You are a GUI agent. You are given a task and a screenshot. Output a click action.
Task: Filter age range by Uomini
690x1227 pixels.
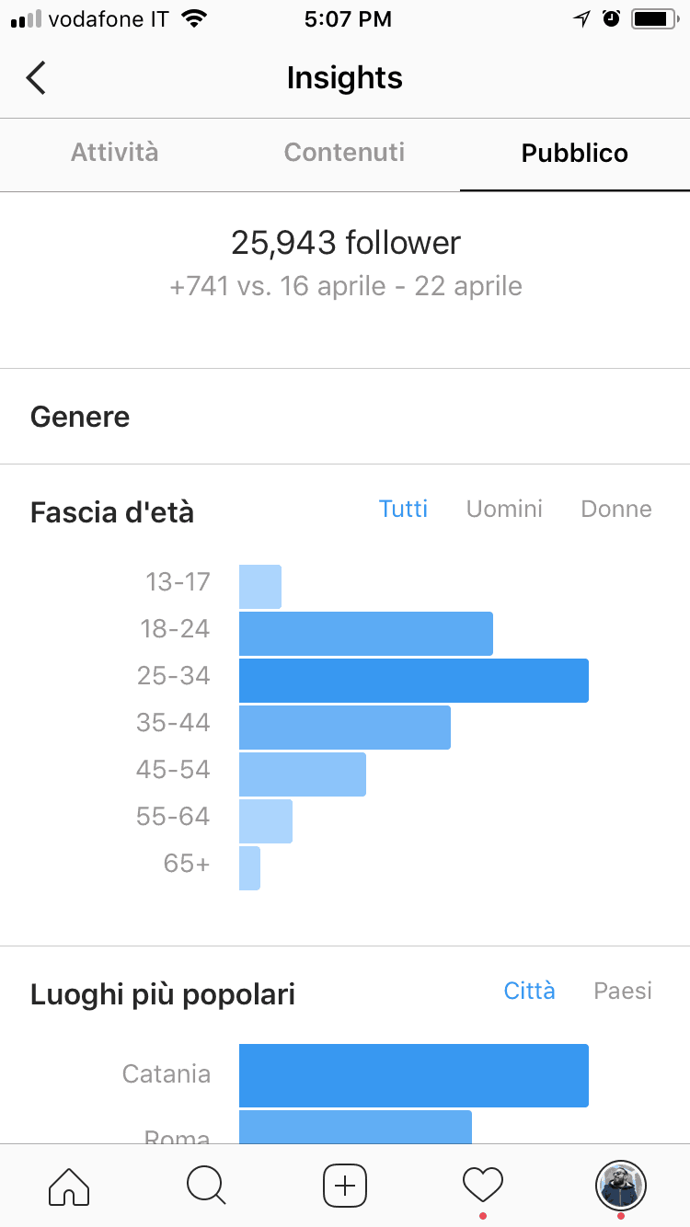point(504,509)
